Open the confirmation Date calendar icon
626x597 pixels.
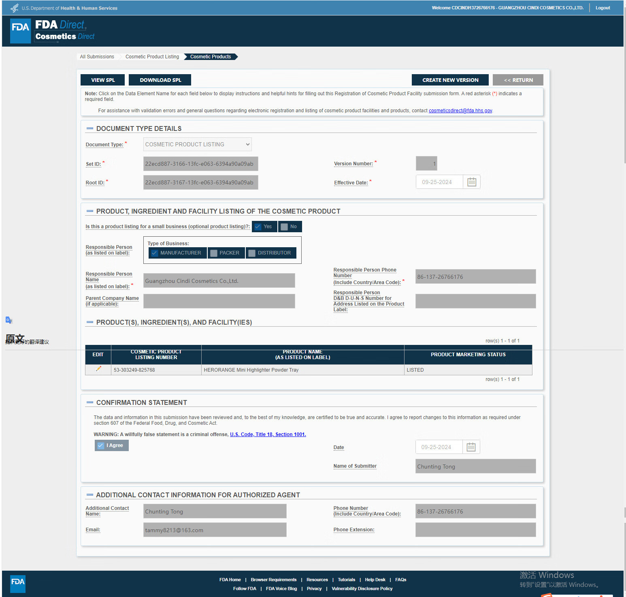click(471, 447)
